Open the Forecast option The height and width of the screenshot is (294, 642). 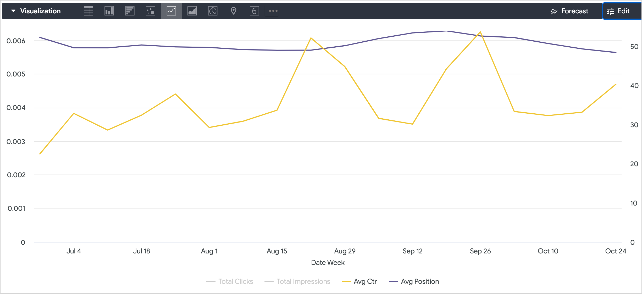pyautogui.click(x=569, y=11)
